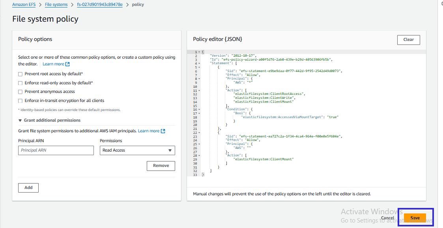Fold the code block at line 5
The image size is (443, 228).
pyautogui.click(x=199, y=67)
